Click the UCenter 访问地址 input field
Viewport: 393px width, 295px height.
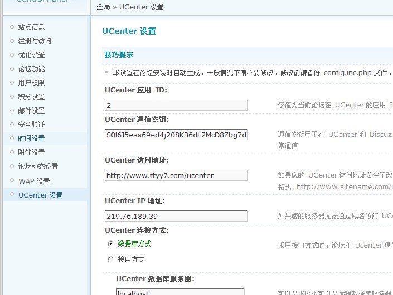176,175
